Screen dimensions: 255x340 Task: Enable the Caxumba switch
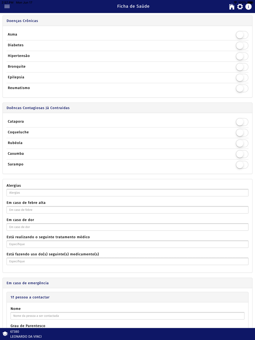(242, 154)
